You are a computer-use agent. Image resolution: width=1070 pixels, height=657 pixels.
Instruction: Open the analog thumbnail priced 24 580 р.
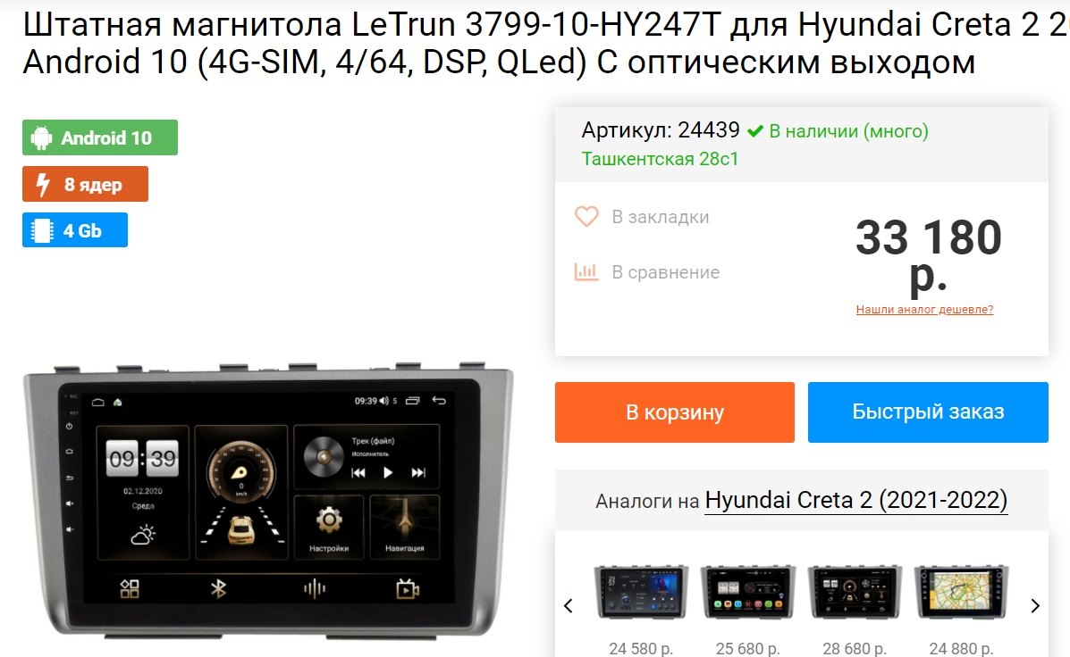(641, 592)
